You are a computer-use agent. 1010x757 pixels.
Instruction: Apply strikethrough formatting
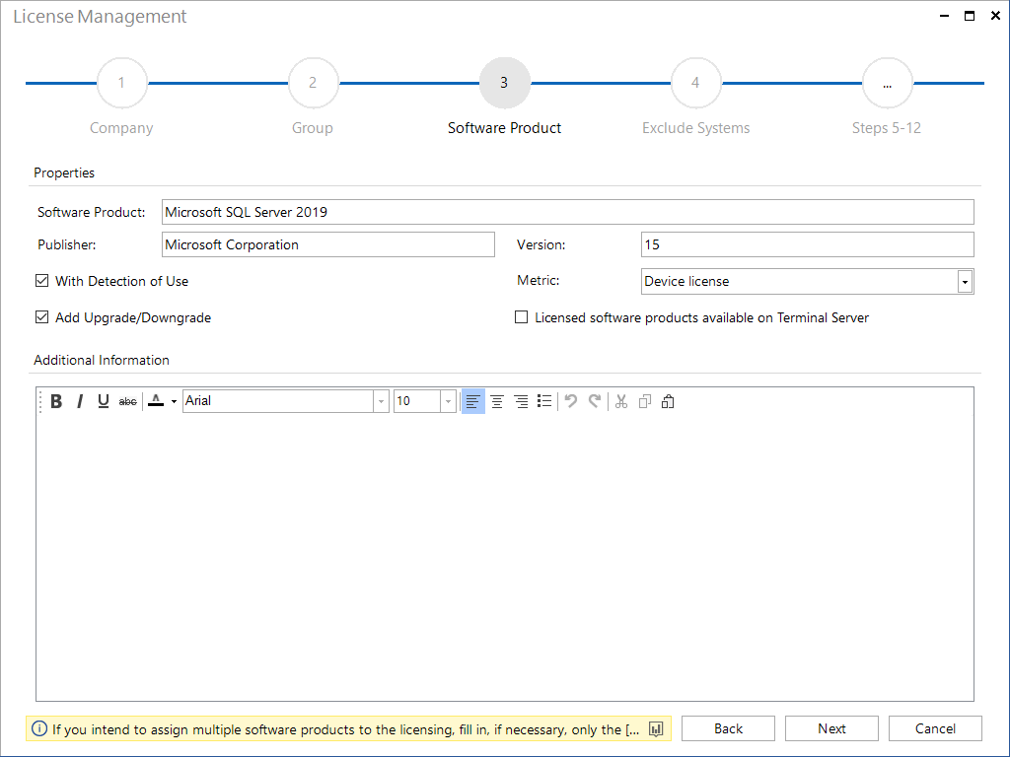tap(127, 402)
